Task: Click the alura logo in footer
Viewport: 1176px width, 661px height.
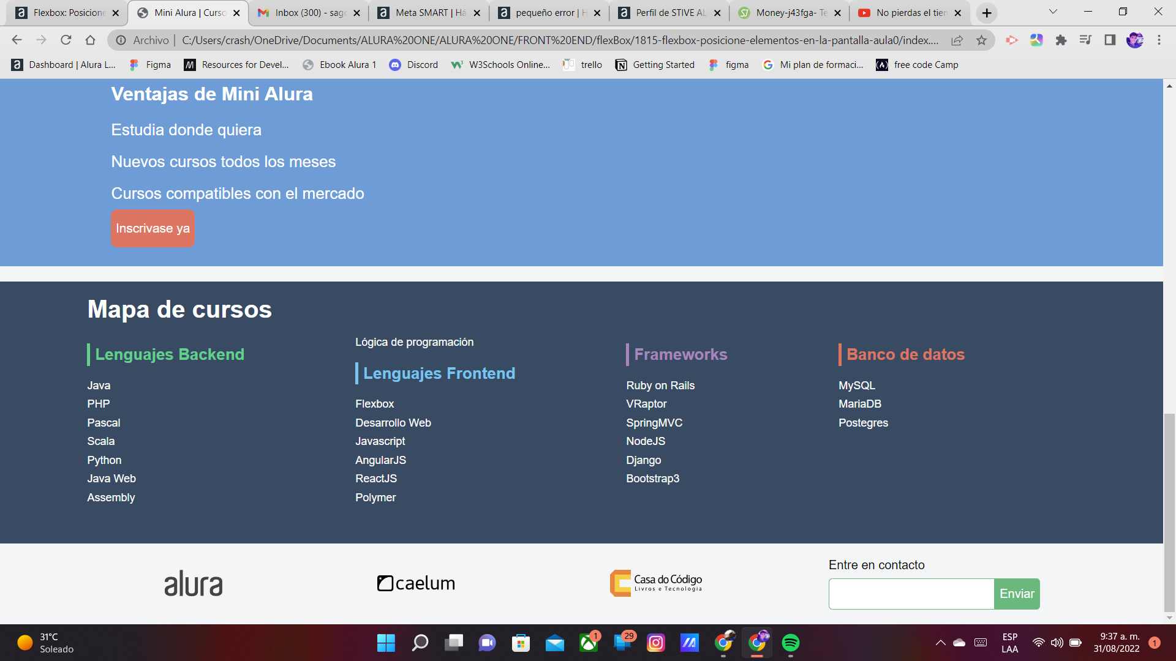Action: click(x=193, y=583)
